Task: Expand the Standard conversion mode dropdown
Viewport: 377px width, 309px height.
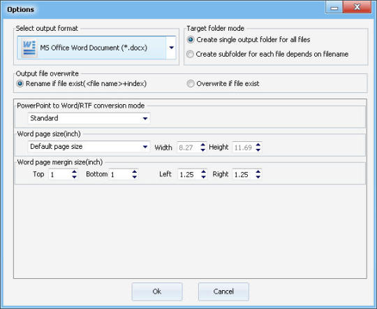Action: click(x=145, y=118)
